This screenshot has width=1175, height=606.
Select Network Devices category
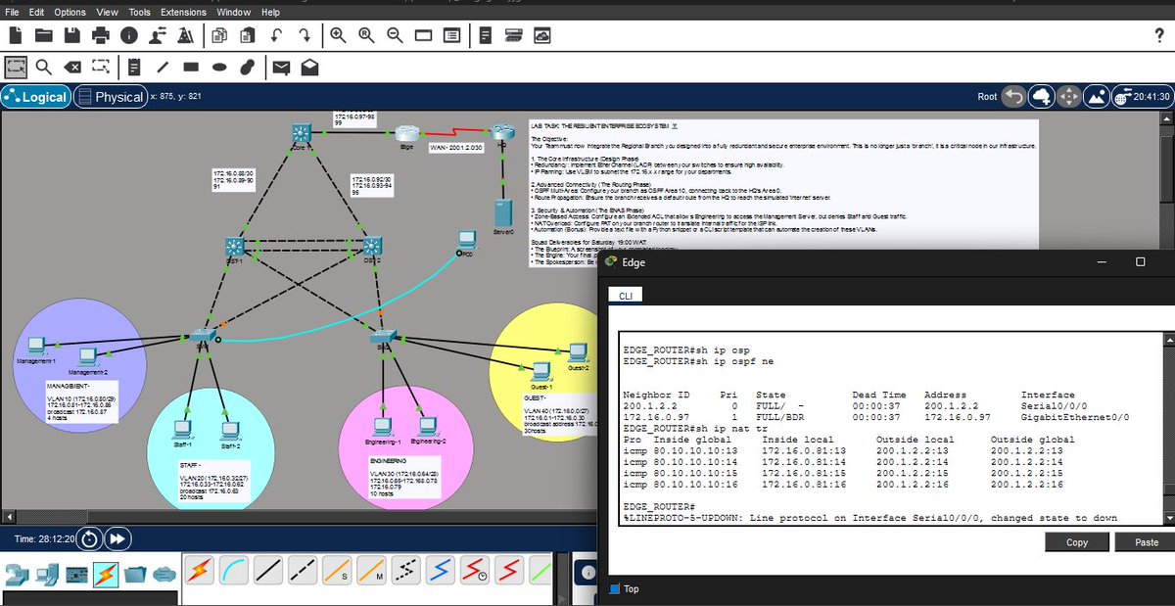[x=16, y=573]
